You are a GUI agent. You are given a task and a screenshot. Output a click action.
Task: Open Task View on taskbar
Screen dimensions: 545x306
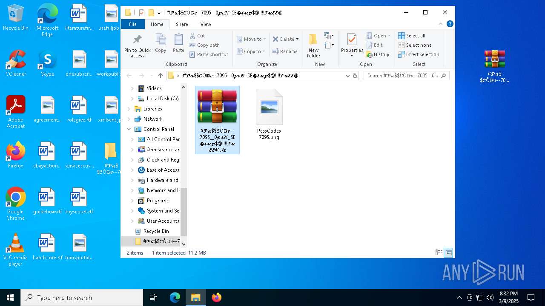(x=153, y=297)
